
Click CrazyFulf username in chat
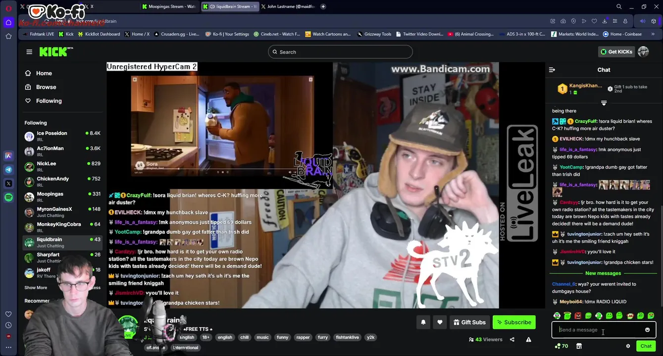click(586, 122)
